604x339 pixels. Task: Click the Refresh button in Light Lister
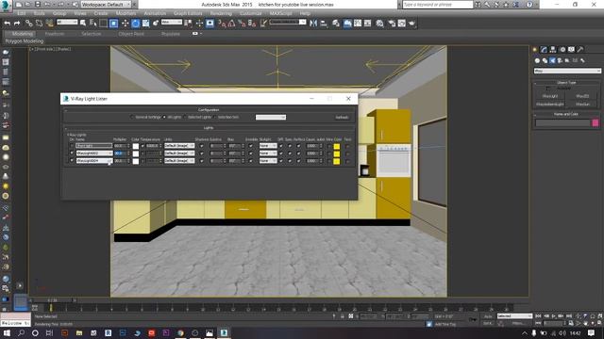342,117
